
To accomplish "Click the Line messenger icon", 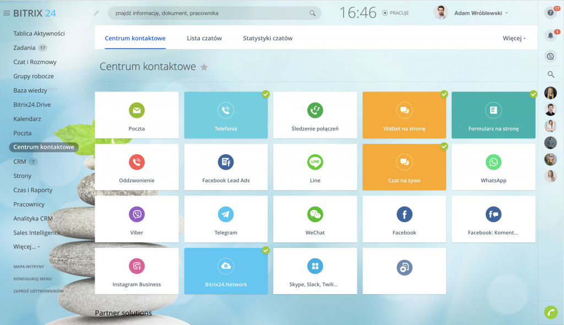I will tap(315, 162).
